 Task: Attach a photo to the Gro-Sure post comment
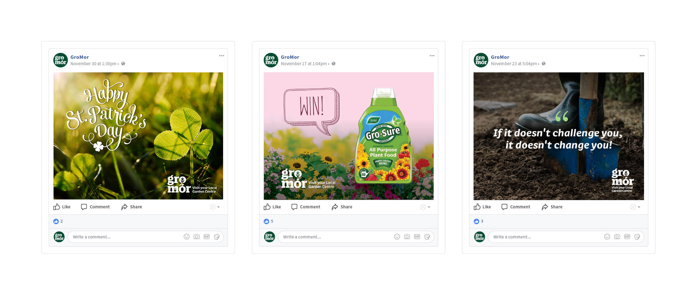click(x=407, y=237)
